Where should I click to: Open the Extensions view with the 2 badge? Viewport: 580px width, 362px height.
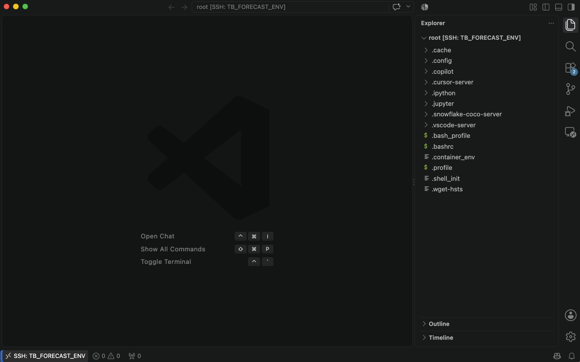570,68
